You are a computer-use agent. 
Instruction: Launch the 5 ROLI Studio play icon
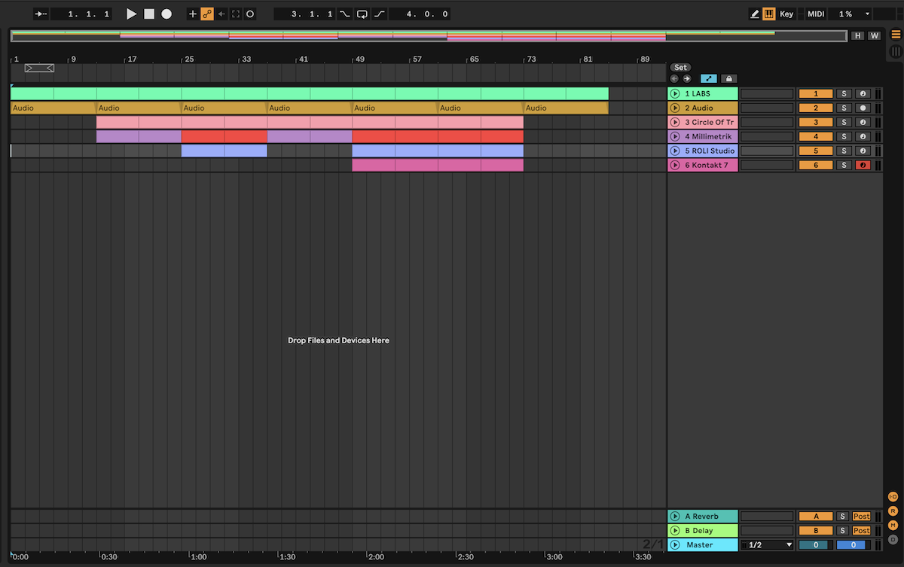point(675,151)
